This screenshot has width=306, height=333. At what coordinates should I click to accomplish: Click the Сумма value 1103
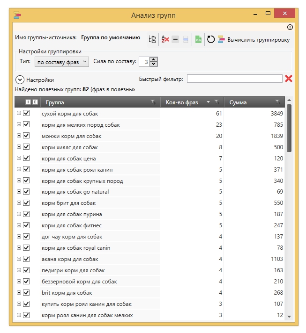276,259
